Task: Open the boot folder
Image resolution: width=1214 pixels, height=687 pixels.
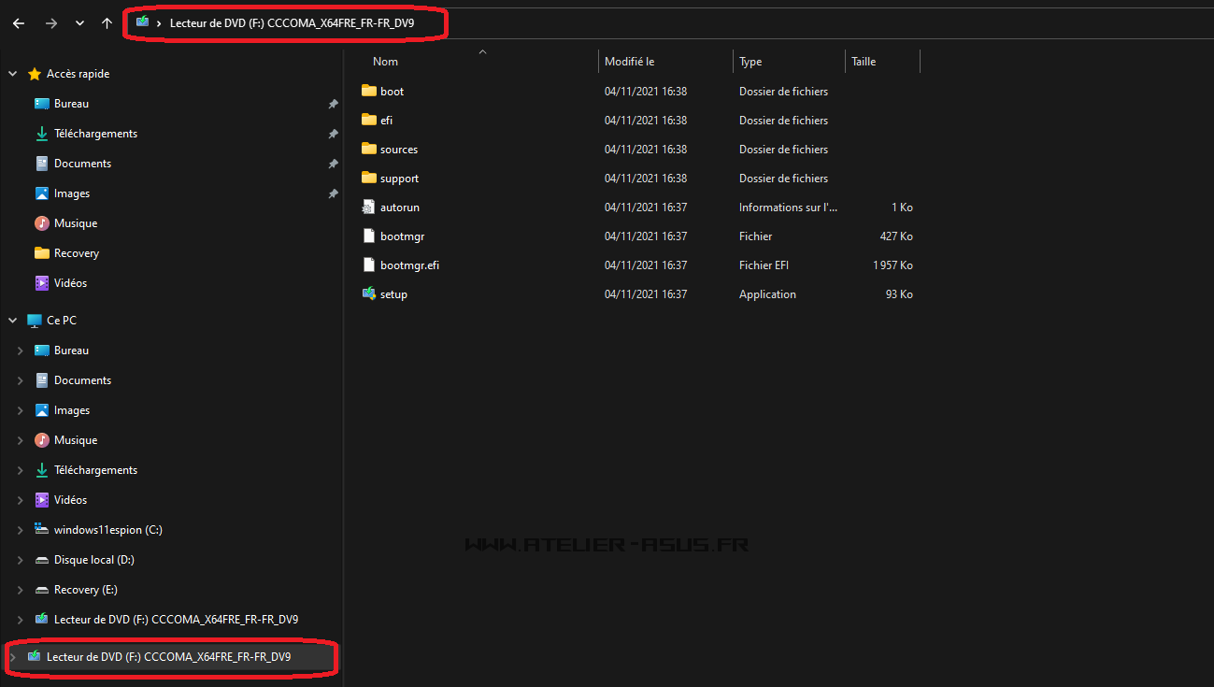Action: tap(392, 92)
